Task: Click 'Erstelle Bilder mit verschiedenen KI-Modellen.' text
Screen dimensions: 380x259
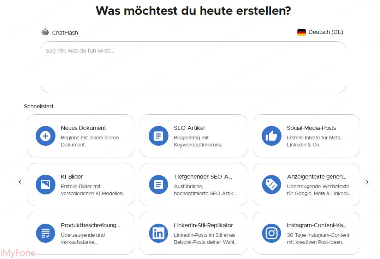Action: pyautogui.click(x=92, y=190)
